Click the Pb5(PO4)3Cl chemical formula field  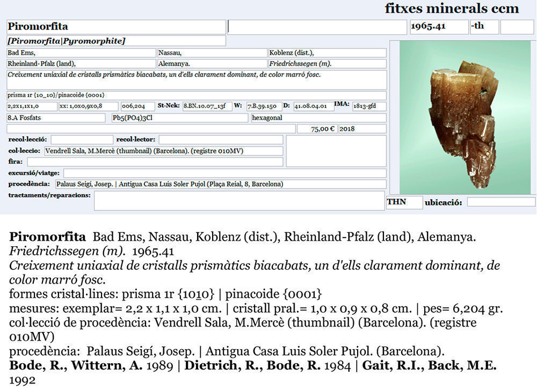(x=179, y=118)
